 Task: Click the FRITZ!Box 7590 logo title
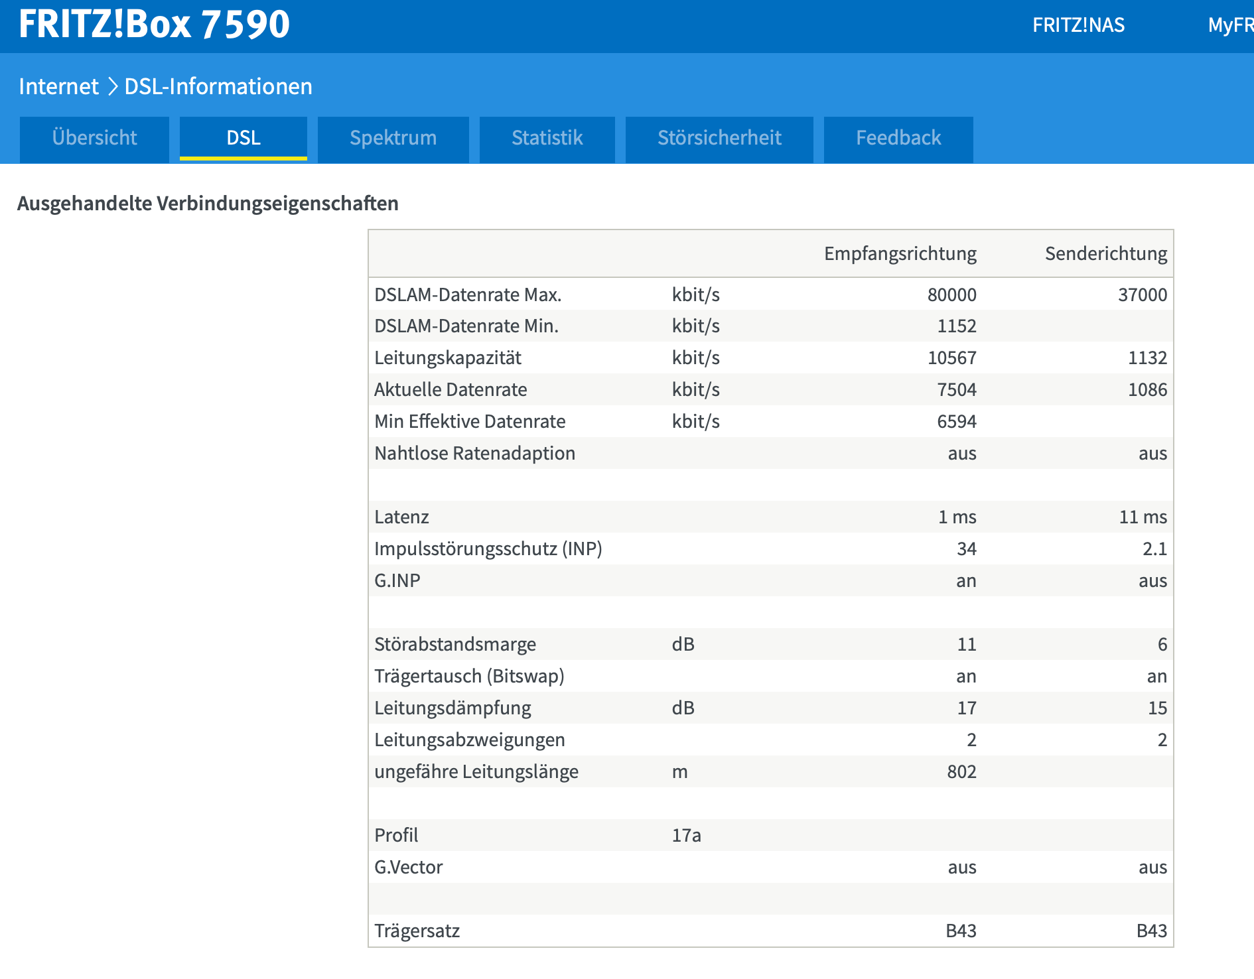pos(154,24)
